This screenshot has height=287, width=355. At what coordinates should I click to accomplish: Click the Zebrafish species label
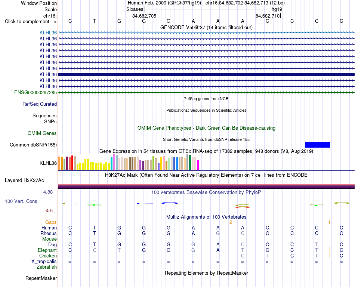click(x=47, y=267)
